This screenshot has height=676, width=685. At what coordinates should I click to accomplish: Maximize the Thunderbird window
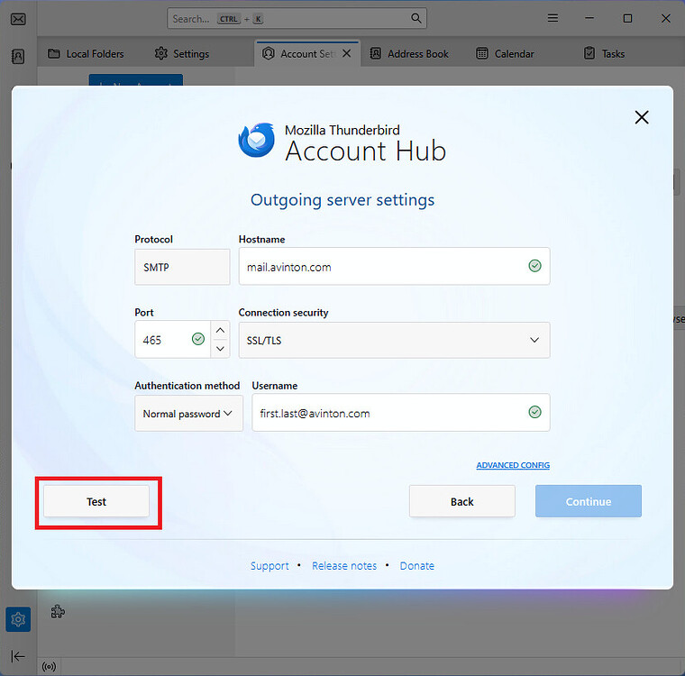(x=627, y=18)
